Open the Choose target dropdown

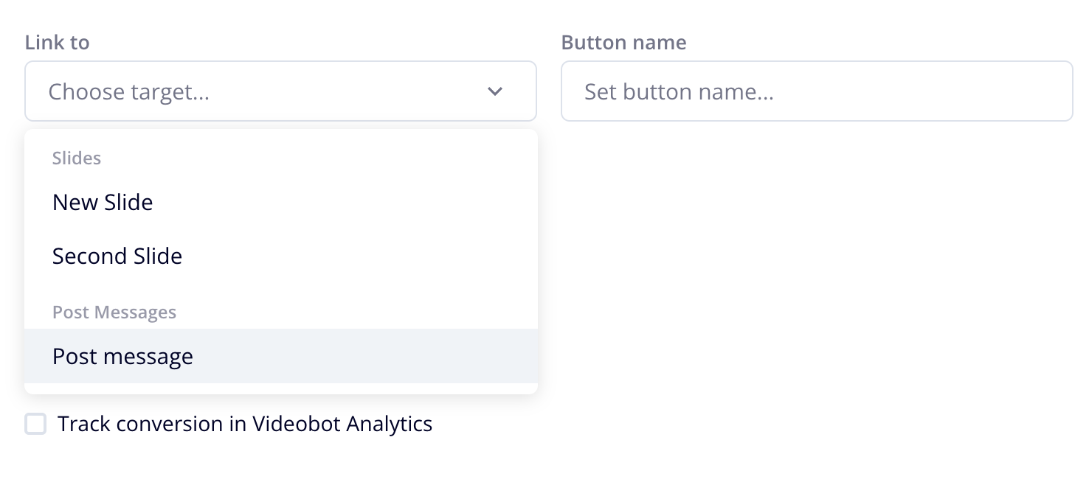pyautogui.click(x=280, y=91)
